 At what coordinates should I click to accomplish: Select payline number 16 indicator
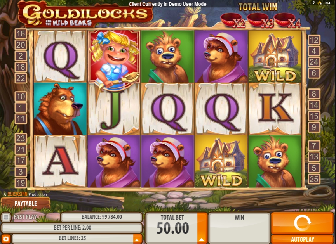tap(21, 34)
